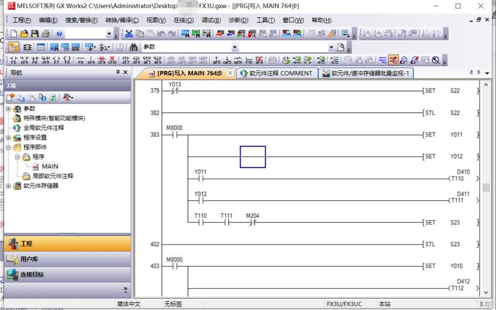
Task: Open the 参数 dropdown combo box
Action: [234, 47]
